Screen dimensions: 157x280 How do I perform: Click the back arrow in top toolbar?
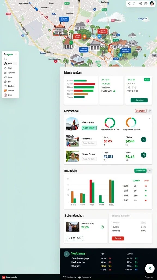tap(129, 3)
